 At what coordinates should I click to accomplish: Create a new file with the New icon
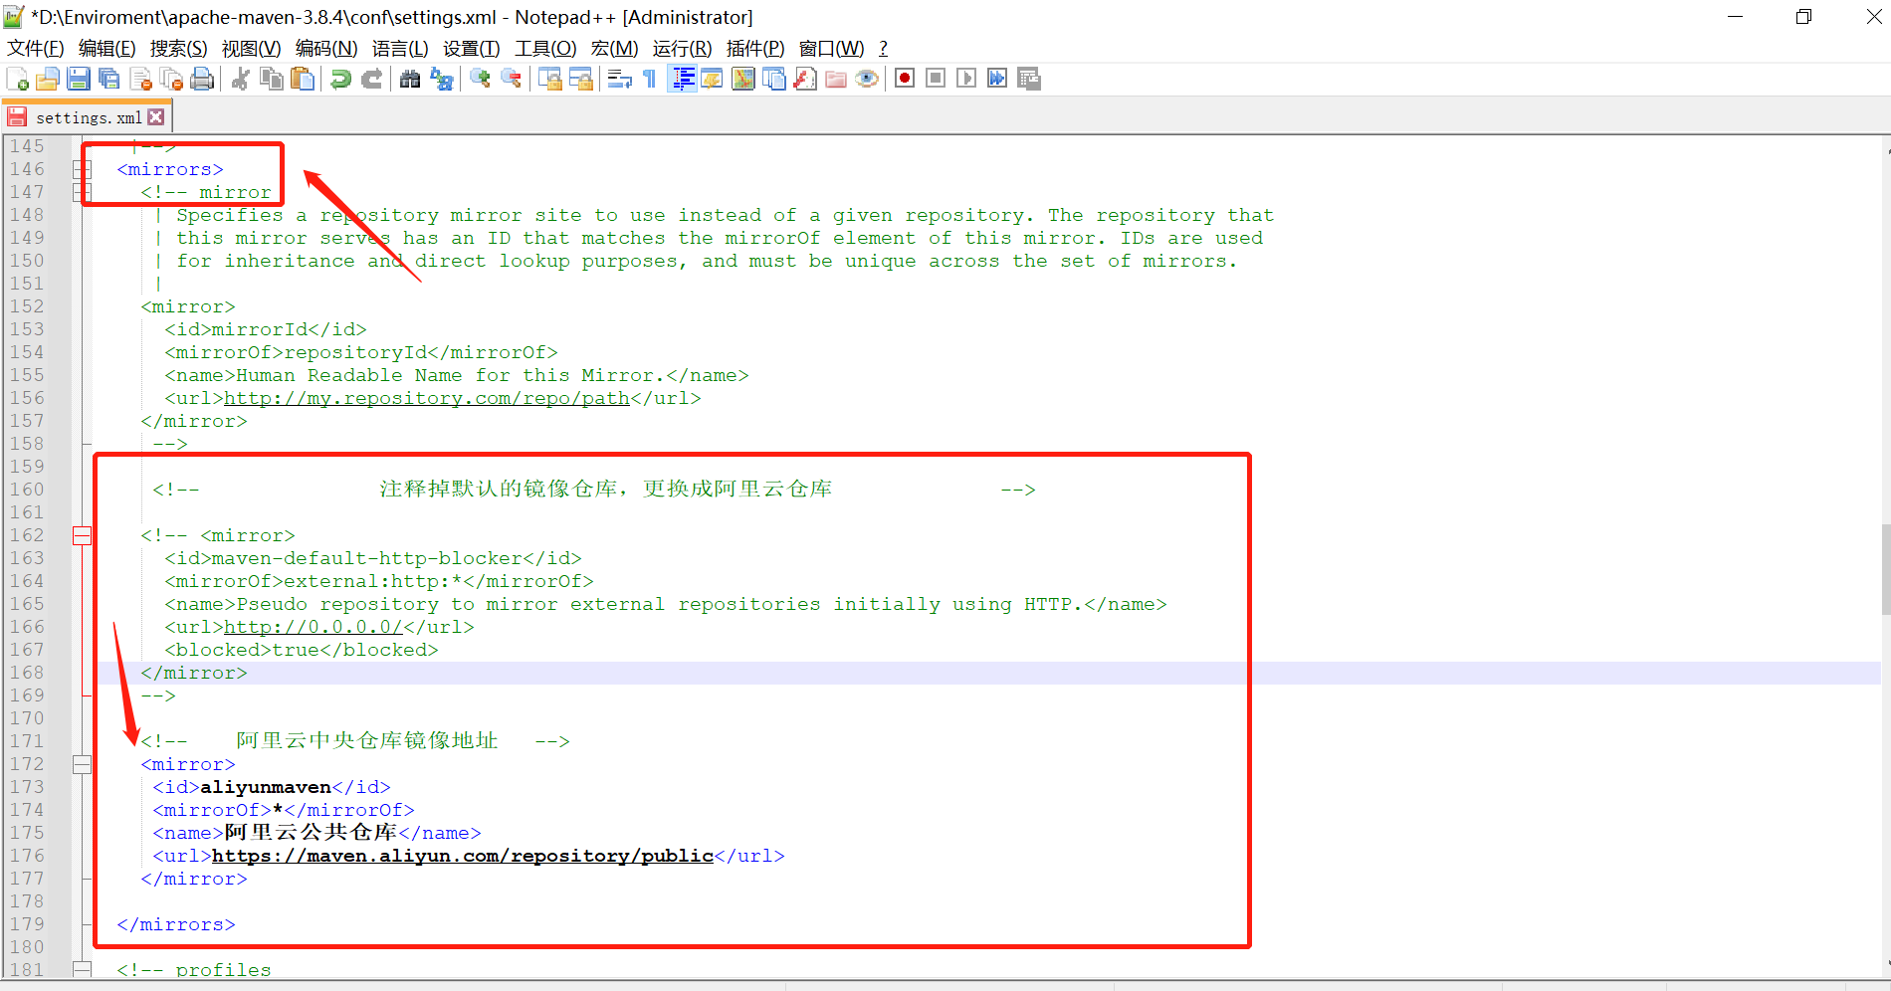(x=17, y=79)
